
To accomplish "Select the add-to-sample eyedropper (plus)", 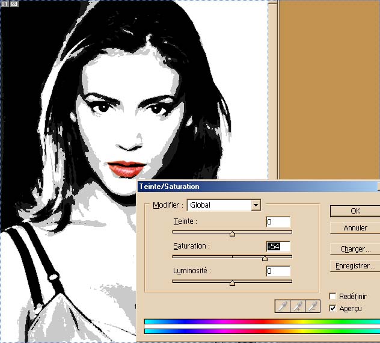I will (x=297, y=307).
